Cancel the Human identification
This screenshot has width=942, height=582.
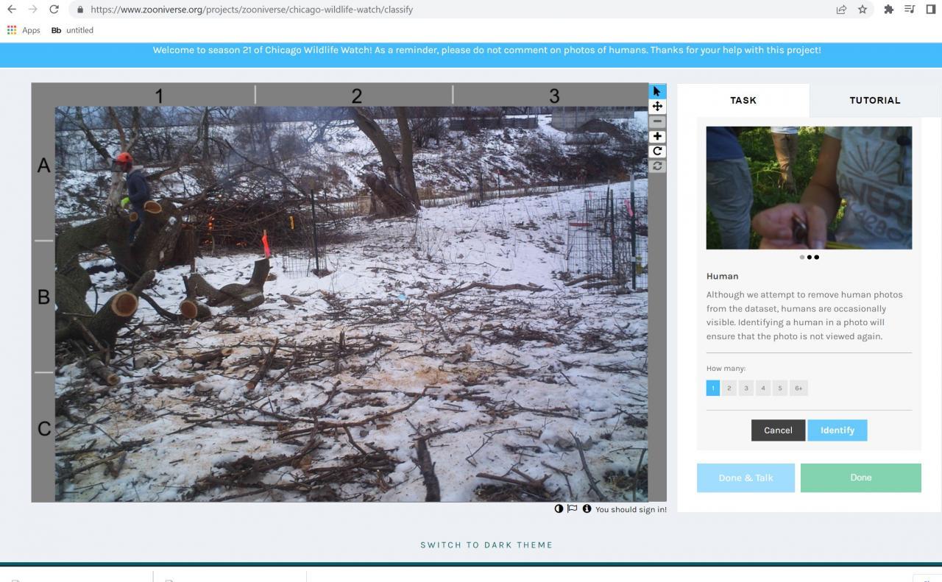pos(778,430)
